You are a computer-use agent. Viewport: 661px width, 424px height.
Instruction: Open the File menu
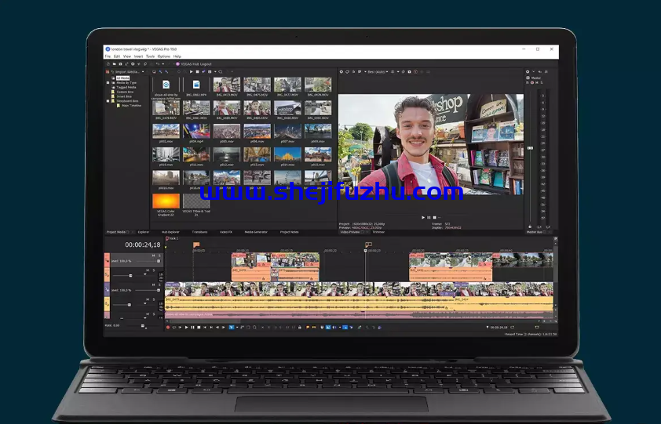tap(108, 56)
